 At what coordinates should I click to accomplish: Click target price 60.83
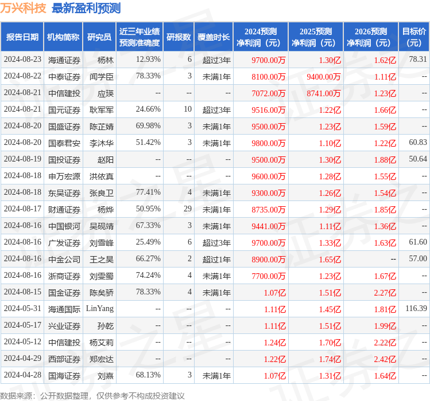pos(418,142)
